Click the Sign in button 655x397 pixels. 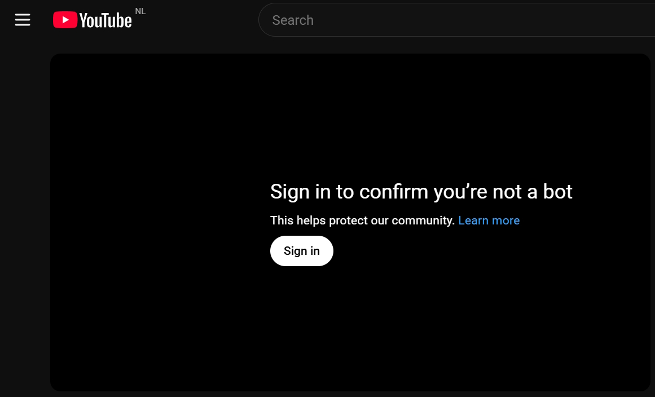tap(302, 251)
